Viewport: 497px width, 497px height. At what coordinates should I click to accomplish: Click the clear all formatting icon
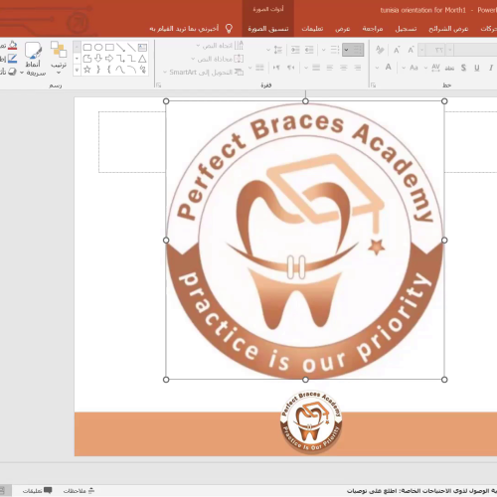coord(380,50)
